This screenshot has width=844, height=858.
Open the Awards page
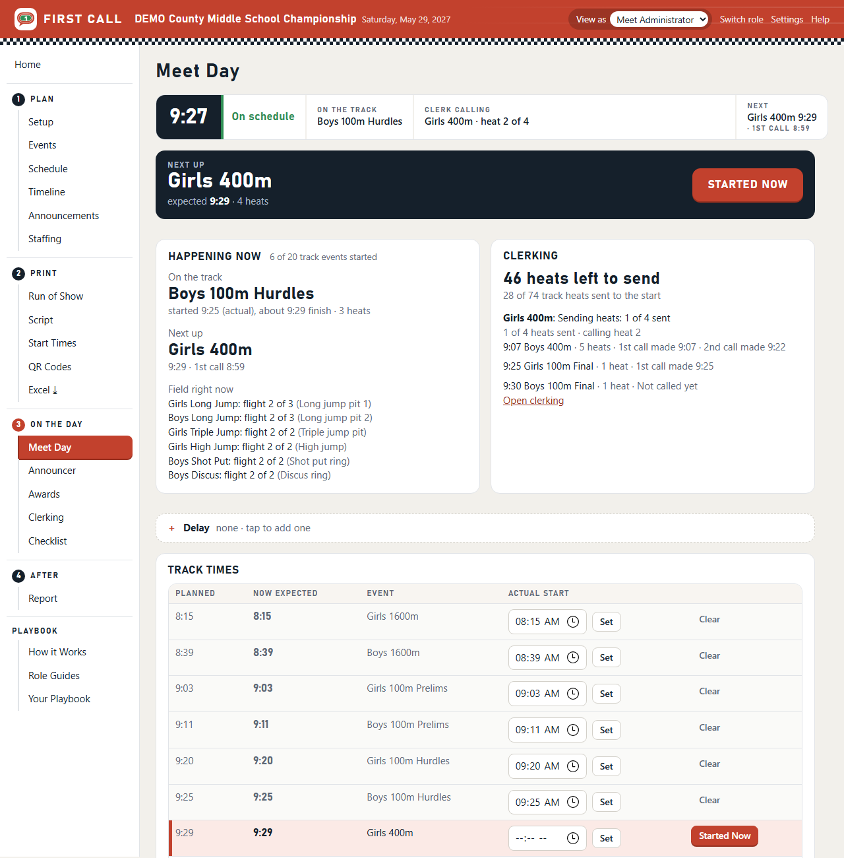pyautogui.click(x=44, y=494)
